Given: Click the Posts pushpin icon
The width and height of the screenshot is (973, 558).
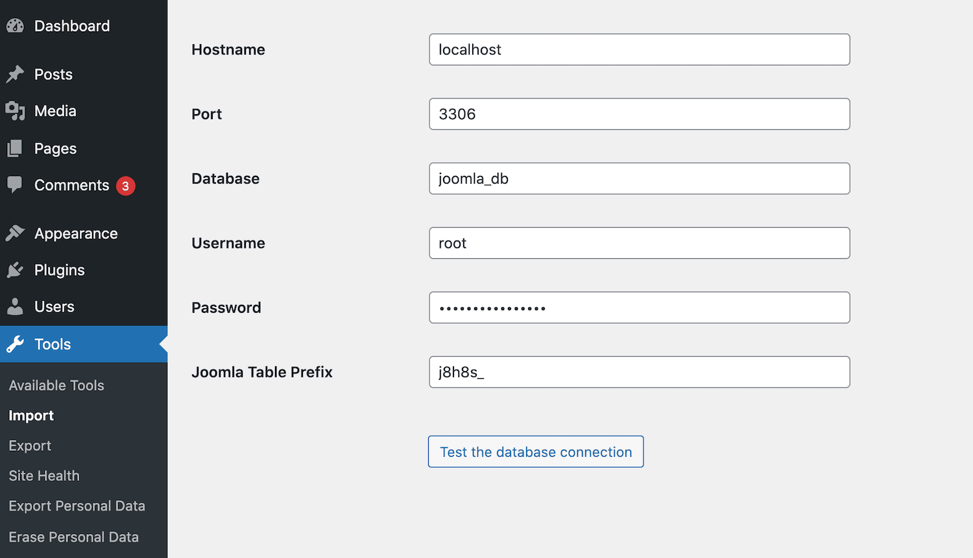Looking at the screenshot, I should pyautogui.click(x=15, y=75).
